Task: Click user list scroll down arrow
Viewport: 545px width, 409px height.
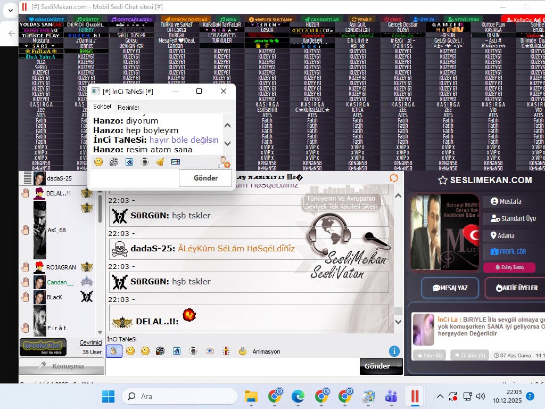Action: point(100,332)
